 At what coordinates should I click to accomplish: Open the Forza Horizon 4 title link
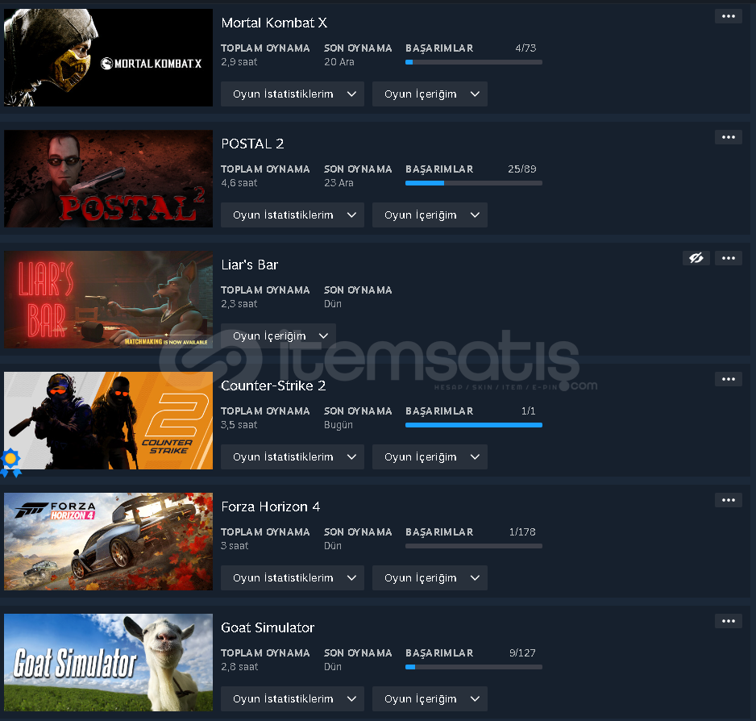point(270,506)
